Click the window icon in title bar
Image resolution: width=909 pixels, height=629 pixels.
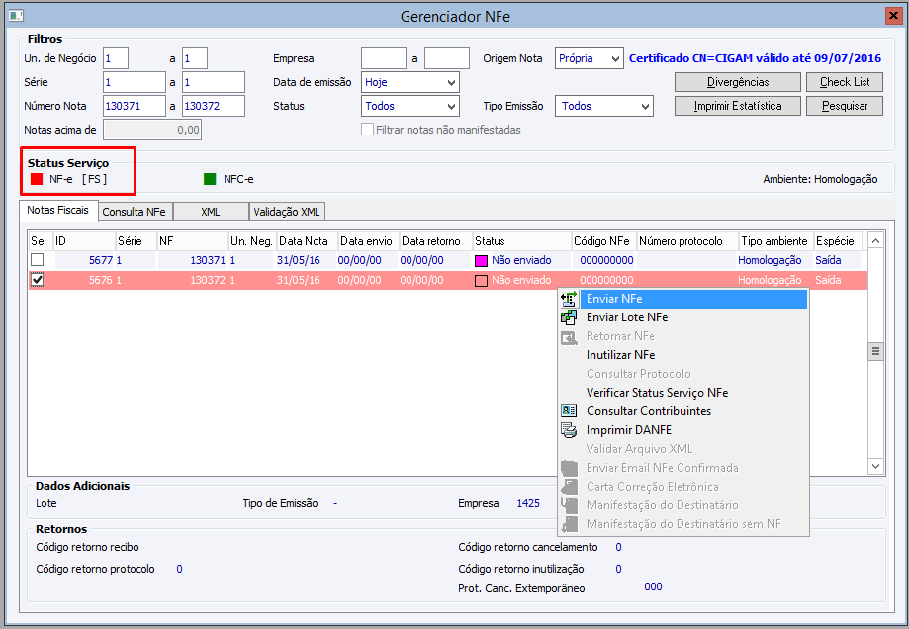(x=16, y=16)
